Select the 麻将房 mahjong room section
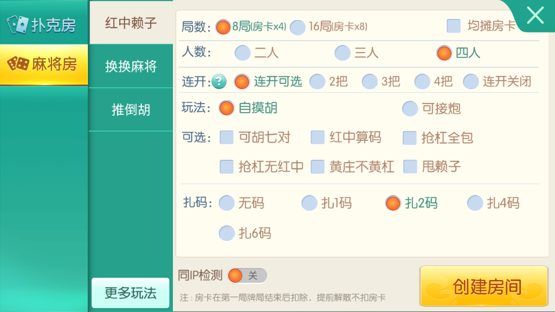Viewport: 555px width, 312px height. (x=43, y=64)
